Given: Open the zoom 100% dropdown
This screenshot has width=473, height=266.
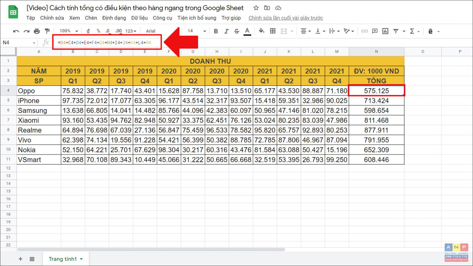Looking at the screenshot, I should (x=69, y=31).
